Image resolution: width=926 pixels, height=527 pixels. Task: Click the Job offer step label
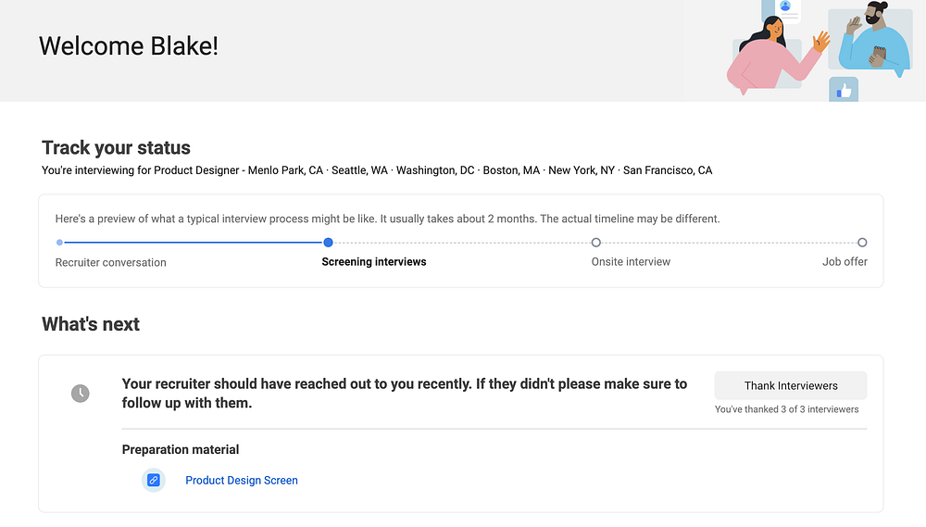click(845, 262)
